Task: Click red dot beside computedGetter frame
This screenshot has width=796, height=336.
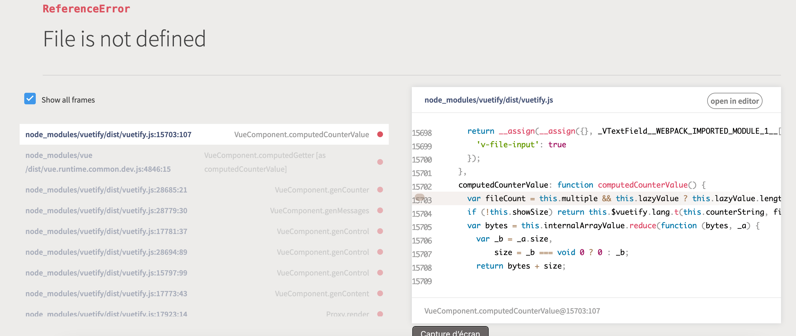Action: coord(380,162)
